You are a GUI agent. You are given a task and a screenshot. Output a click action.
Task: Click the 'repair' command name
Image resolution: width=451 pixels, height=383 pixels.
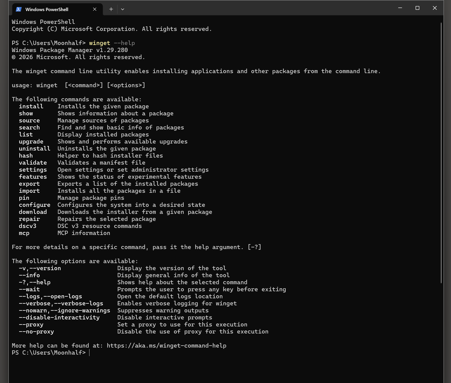29,219
